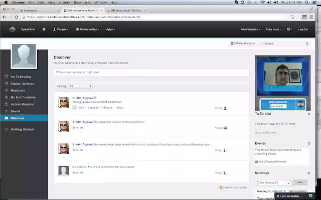Click the Chrome address bar

[x=153, y=17]
